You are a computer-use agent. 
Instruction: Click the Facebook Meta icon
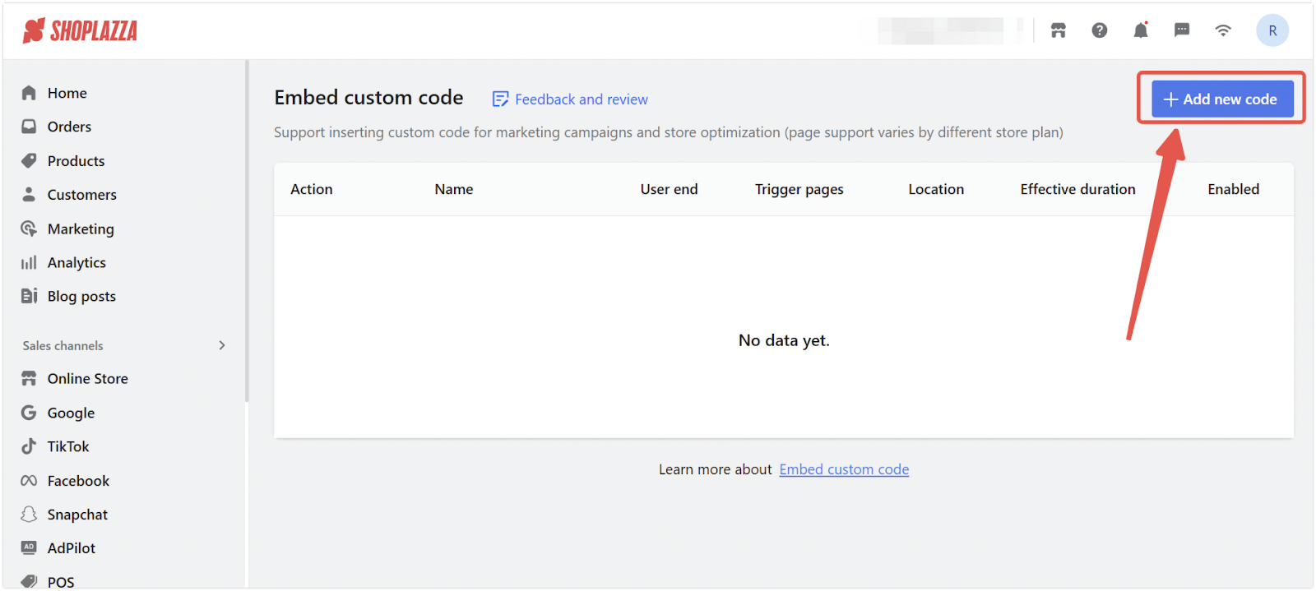click(29, 481)
